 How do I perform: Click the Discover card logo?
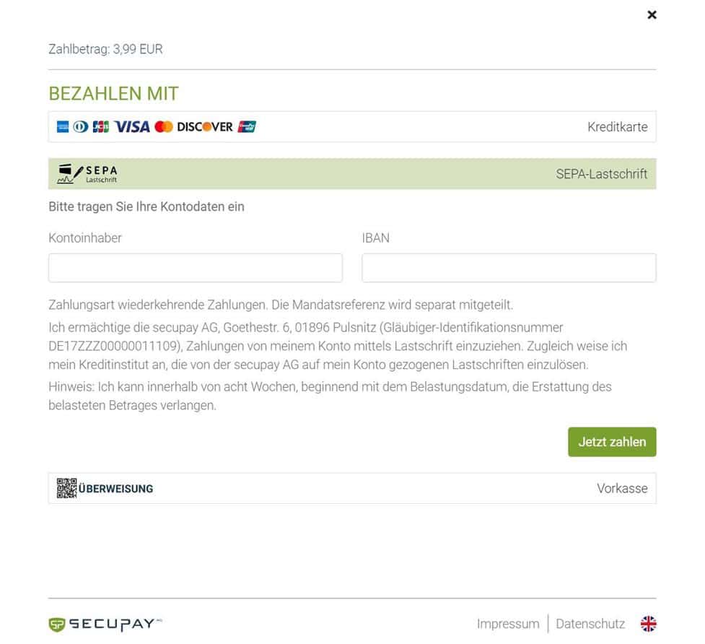(205, 127)
